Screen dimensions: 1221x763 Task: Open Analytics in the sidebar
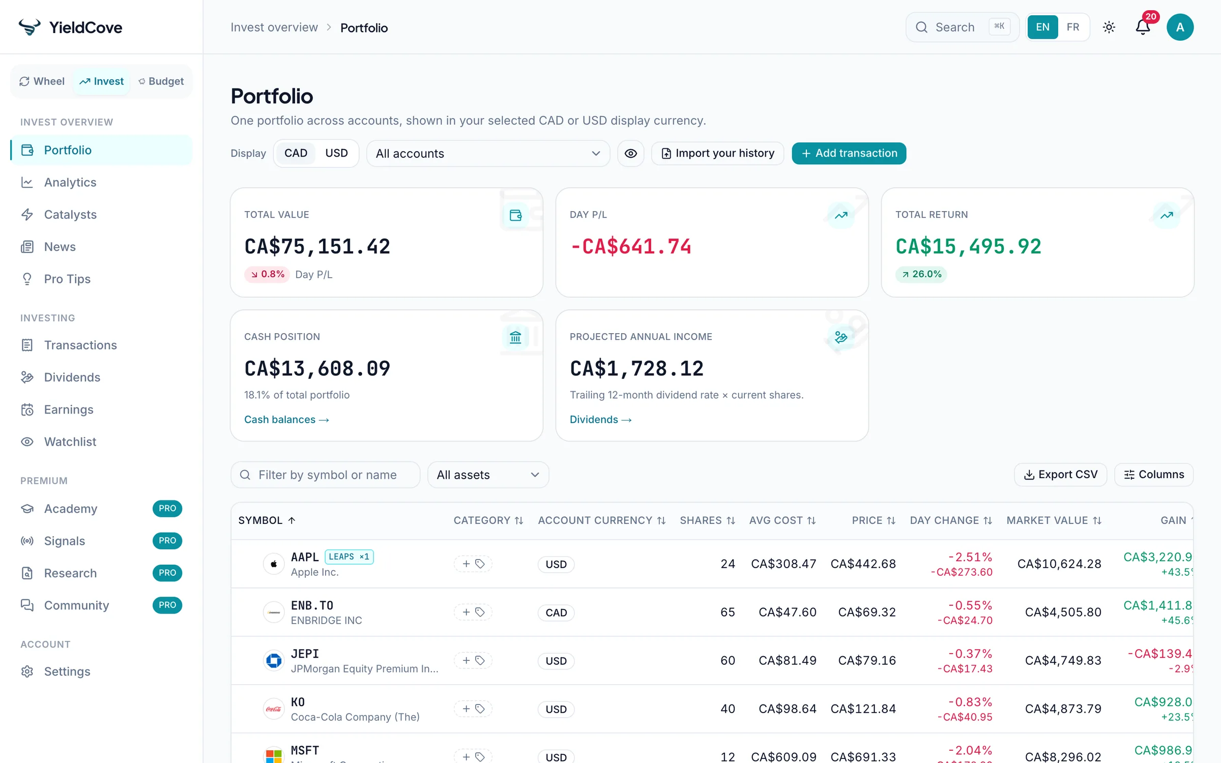[101, 182]
